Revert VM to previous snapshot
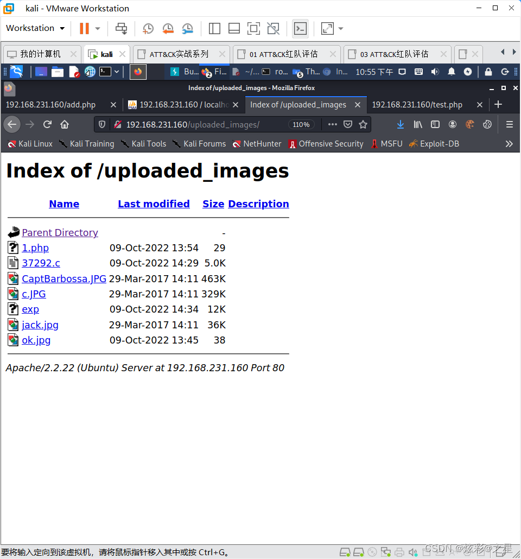The image size is (521, 559). (168, 29)
